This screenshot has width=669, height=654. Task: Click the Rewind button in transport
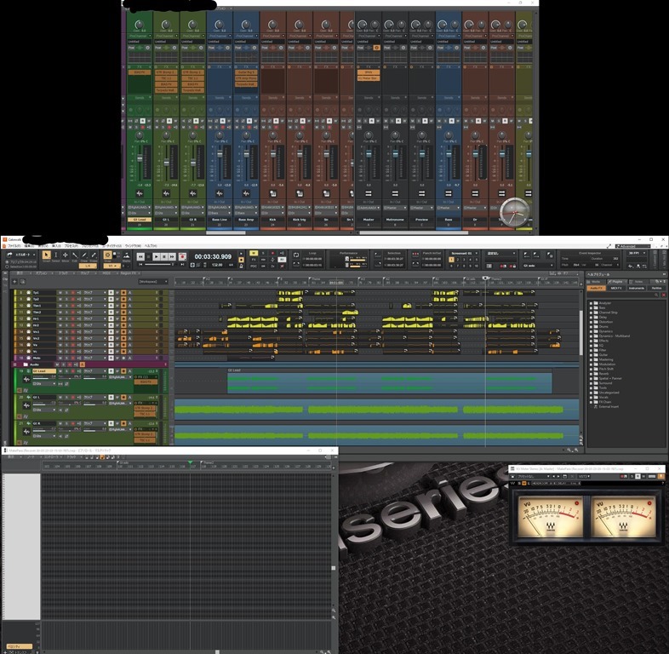coord(141,256)
